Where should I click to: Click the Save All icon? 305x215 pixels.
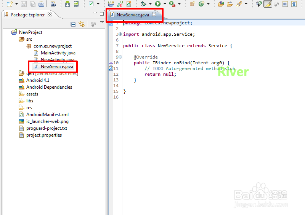tap(32, 4)
